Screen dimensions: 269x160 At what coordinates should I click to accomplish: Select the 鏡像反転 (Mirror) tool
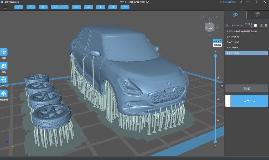coord(4,93)
